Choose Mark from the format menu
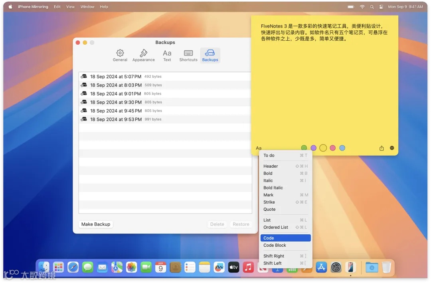The height and width of the screenshot is (283, 431). (x=285, y=195)
